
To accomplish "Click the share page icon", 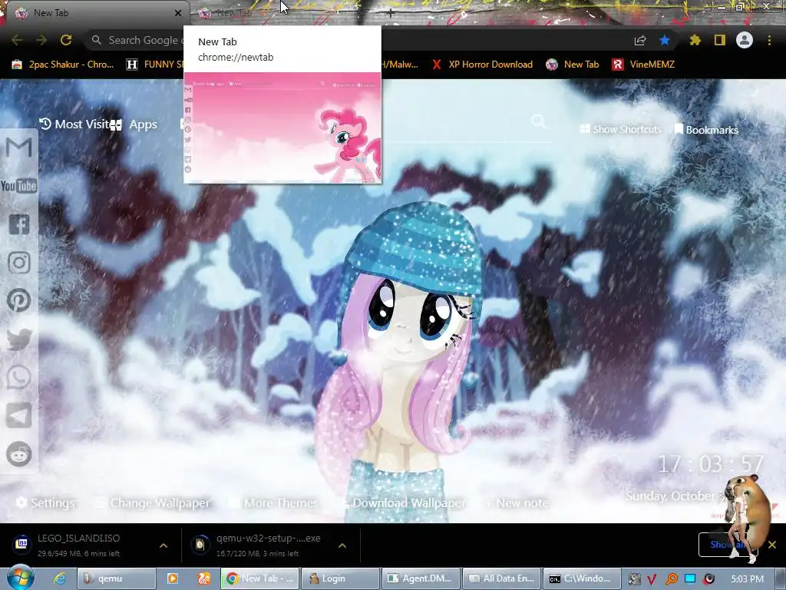I will [640, 41].
